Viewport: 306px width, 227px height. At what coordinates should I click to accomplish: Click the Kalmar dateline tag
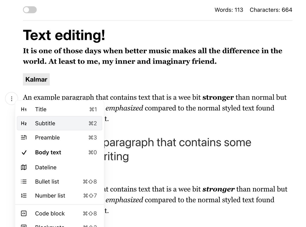36,79
